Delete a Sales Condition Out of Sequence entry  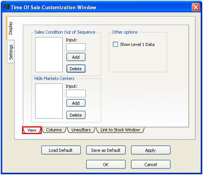coord(76,69)
